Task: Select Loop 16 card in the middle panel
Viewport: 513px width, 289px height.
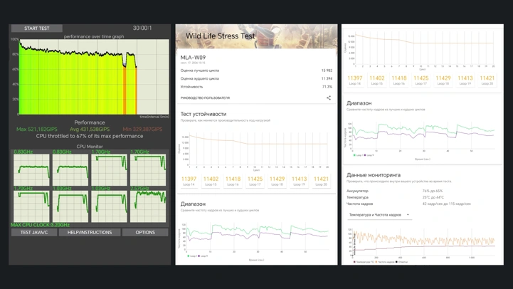Action: click(233, 181)
